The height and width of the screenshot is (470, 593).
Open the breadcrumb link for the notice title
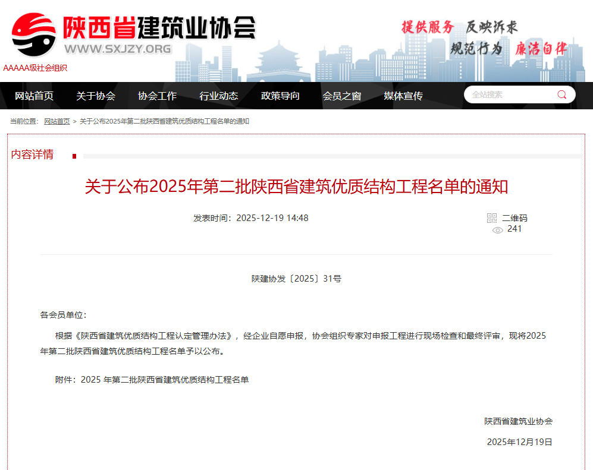(164, 121)
